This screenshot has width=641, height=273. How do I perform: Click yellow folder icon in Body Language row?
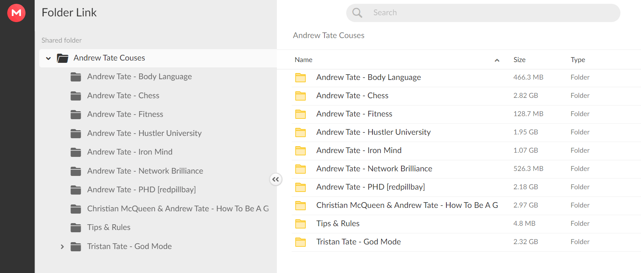tap(301, 78)
